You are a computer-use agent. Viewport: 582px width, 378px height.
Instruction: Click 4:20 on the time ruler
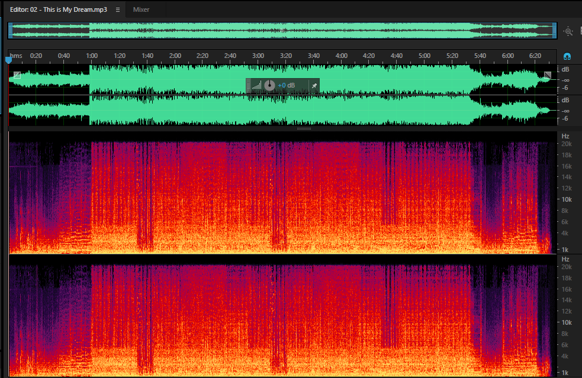pos(369,56)
